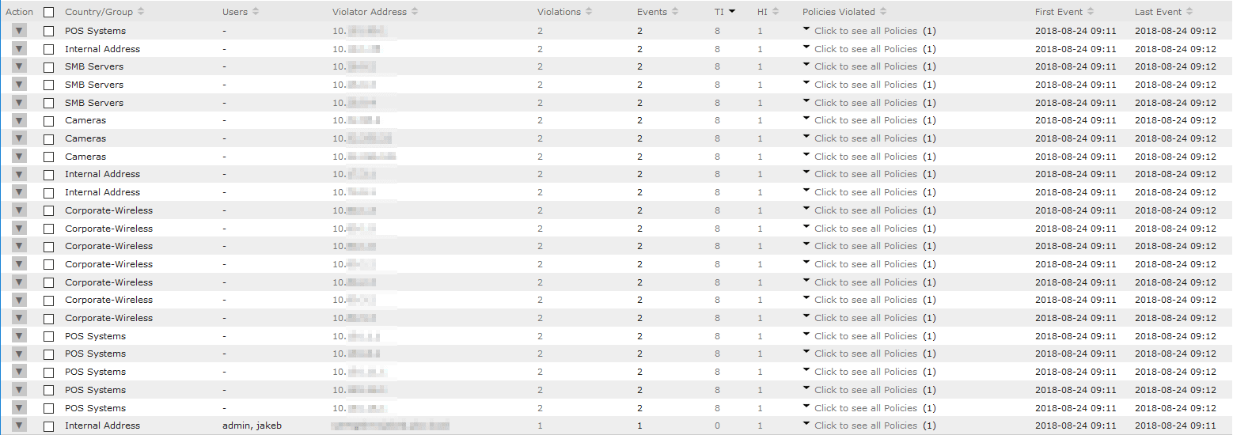Click the Users column header
The image size is (1233, 435).
tap(235, 12)
